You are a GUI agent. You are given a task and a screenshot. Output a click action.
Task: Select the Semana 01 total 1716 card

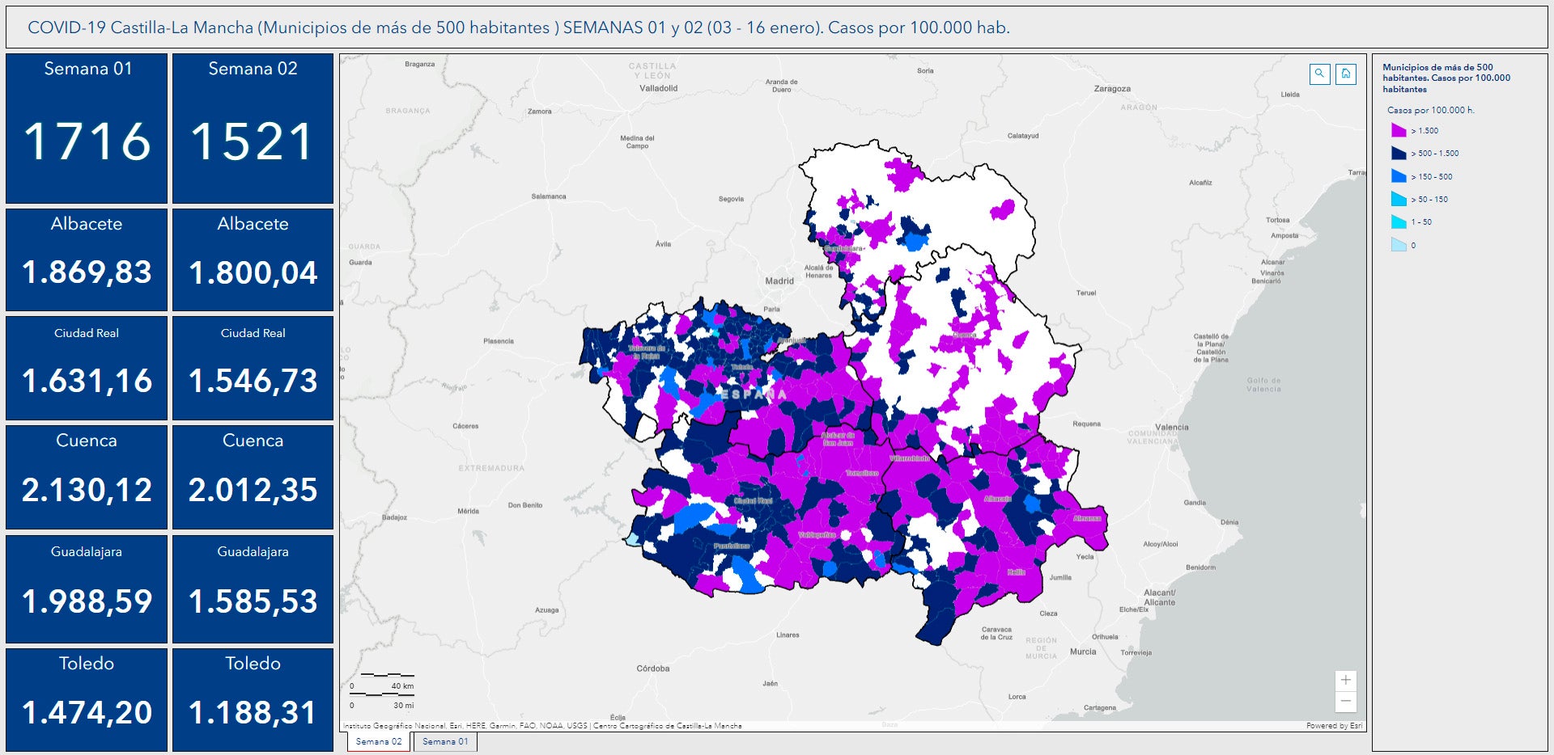tap(87, 129)
